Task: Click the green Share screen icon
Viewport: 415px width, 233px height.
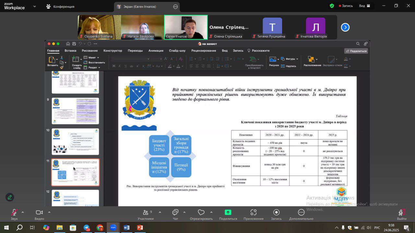Action: (228, 213)
